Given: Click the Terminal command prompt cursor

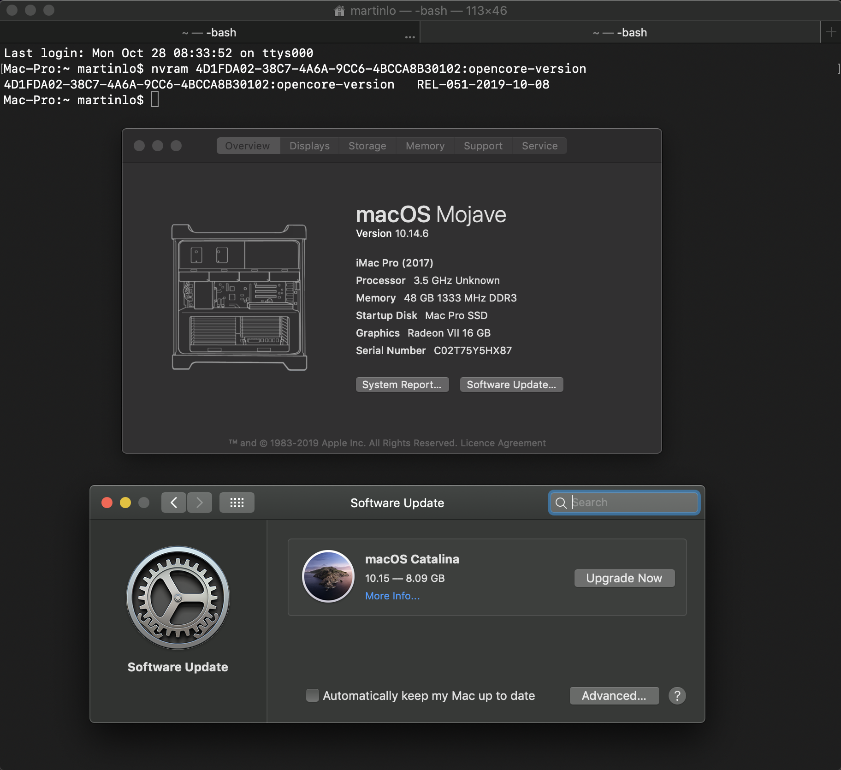Looking at the screenshot, I should click(x=155, y=100).
